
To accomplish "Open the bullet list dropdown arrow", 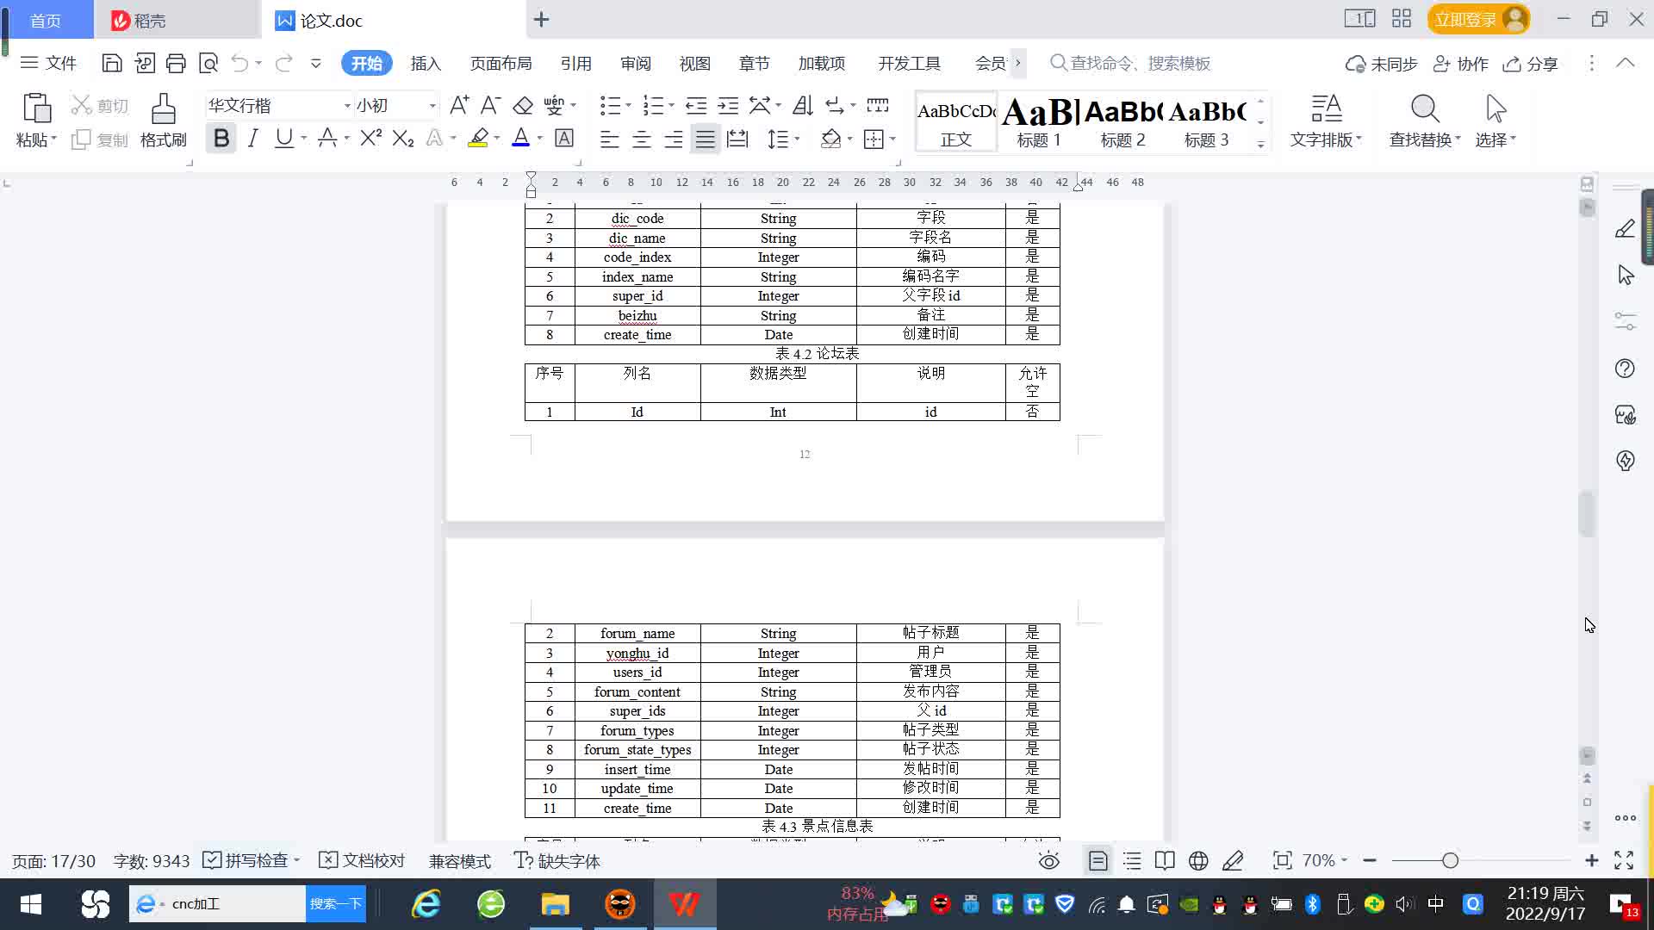I will (628, 106).
